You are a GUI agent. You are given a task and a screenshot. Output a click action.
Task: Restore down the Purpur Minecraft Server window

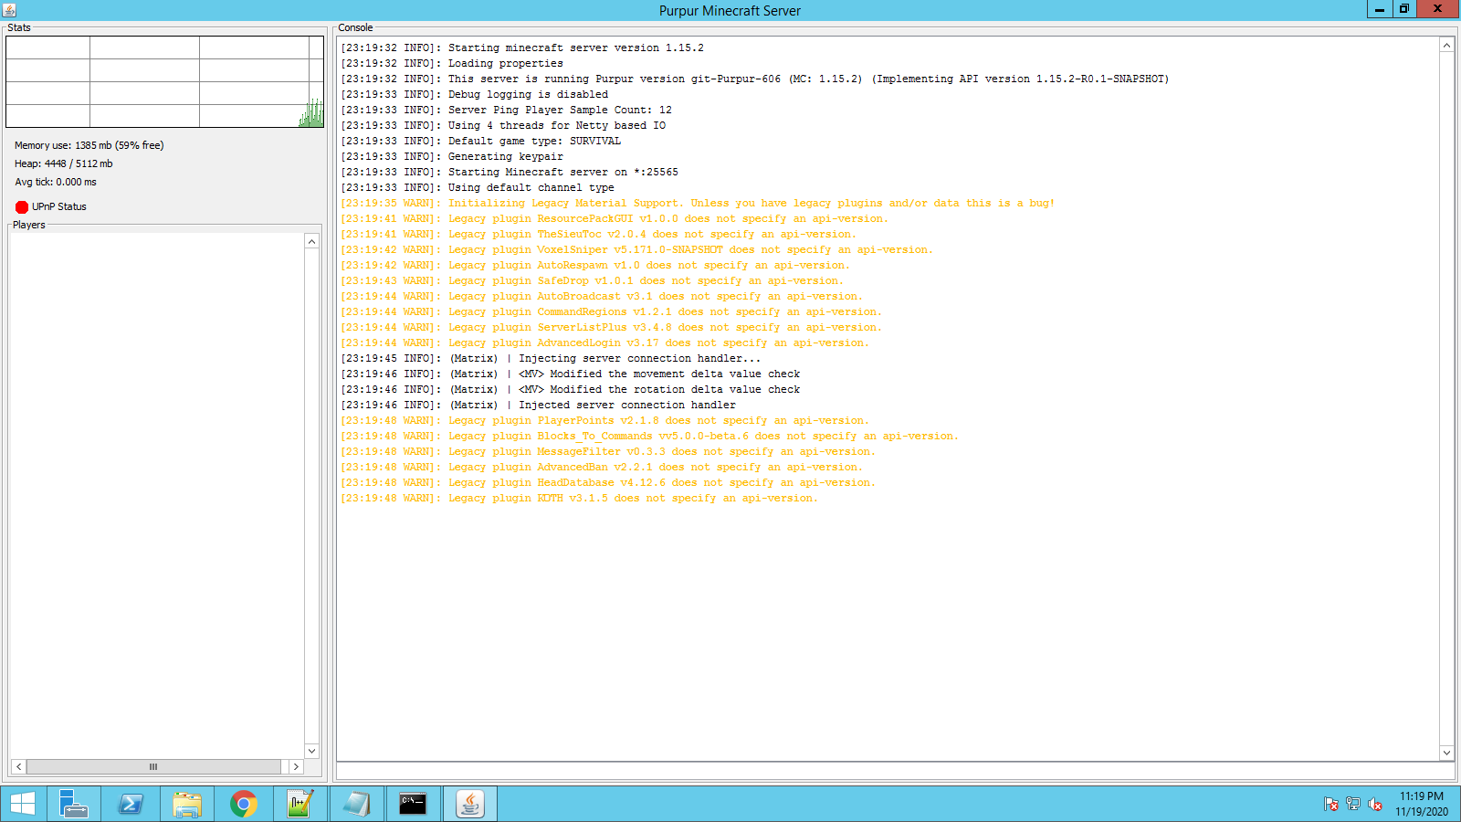click(1404, 9)
